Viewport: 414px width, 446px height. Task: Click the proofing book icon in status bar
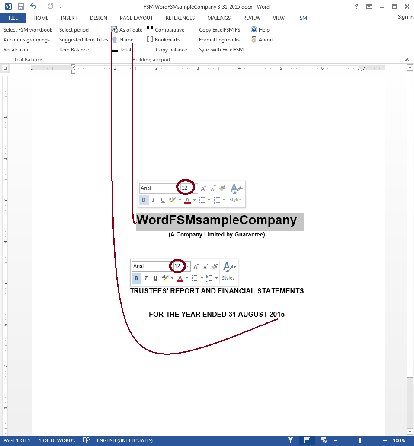(x=86, y=440)
